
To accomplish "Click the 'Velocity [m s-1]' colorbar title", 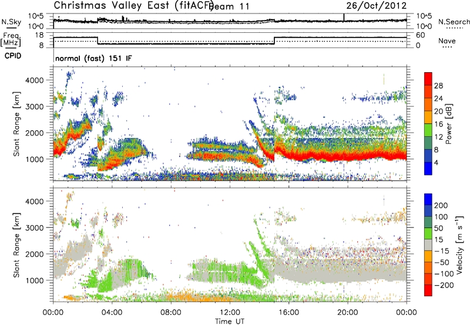I will click(459, 245).
